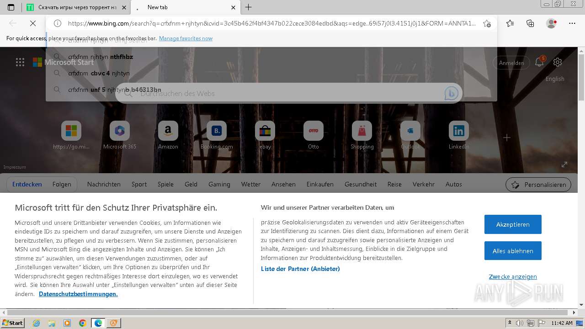
Task: Open the Geld category
Action: 191,184
